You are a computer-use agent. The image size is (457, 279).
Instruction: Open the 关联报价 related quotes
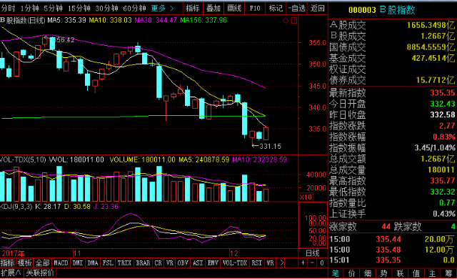coord(40,273)
